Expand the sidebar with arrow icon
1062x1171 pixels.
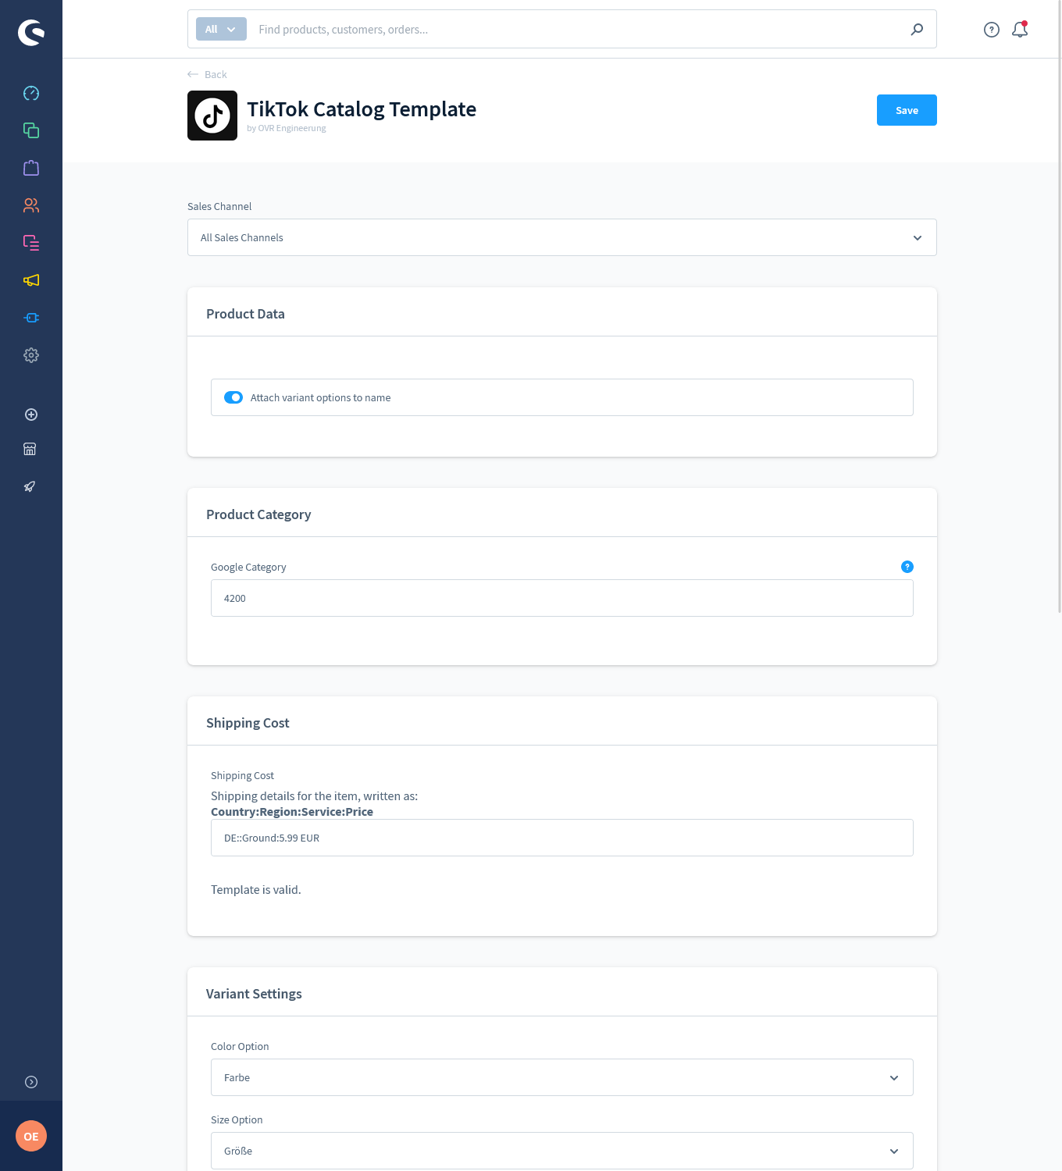(31, 1082)
